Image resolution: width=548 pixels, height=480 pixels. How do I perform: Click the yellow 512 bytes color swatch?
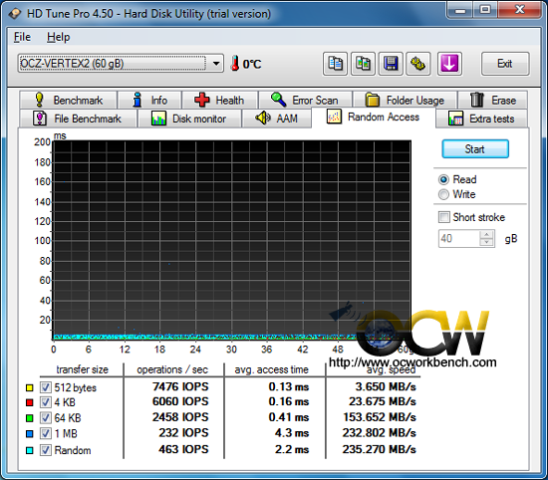29,387
